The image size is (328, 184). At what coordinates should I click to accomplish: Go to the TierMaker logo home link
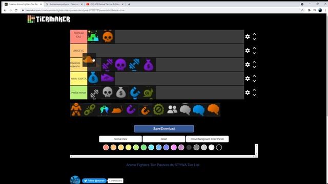coord(49,19)
